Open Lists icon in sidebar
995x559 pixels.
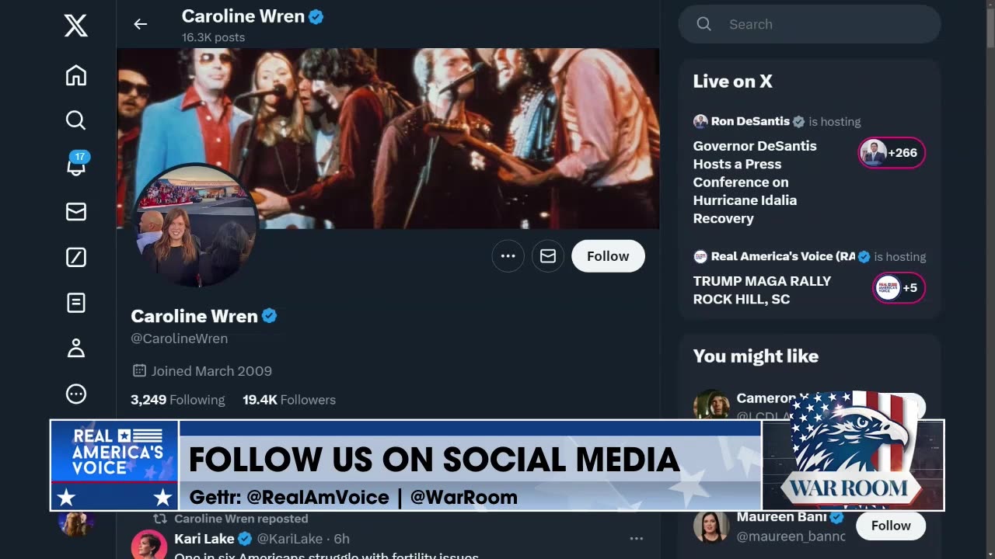click(x=75, y=303)
